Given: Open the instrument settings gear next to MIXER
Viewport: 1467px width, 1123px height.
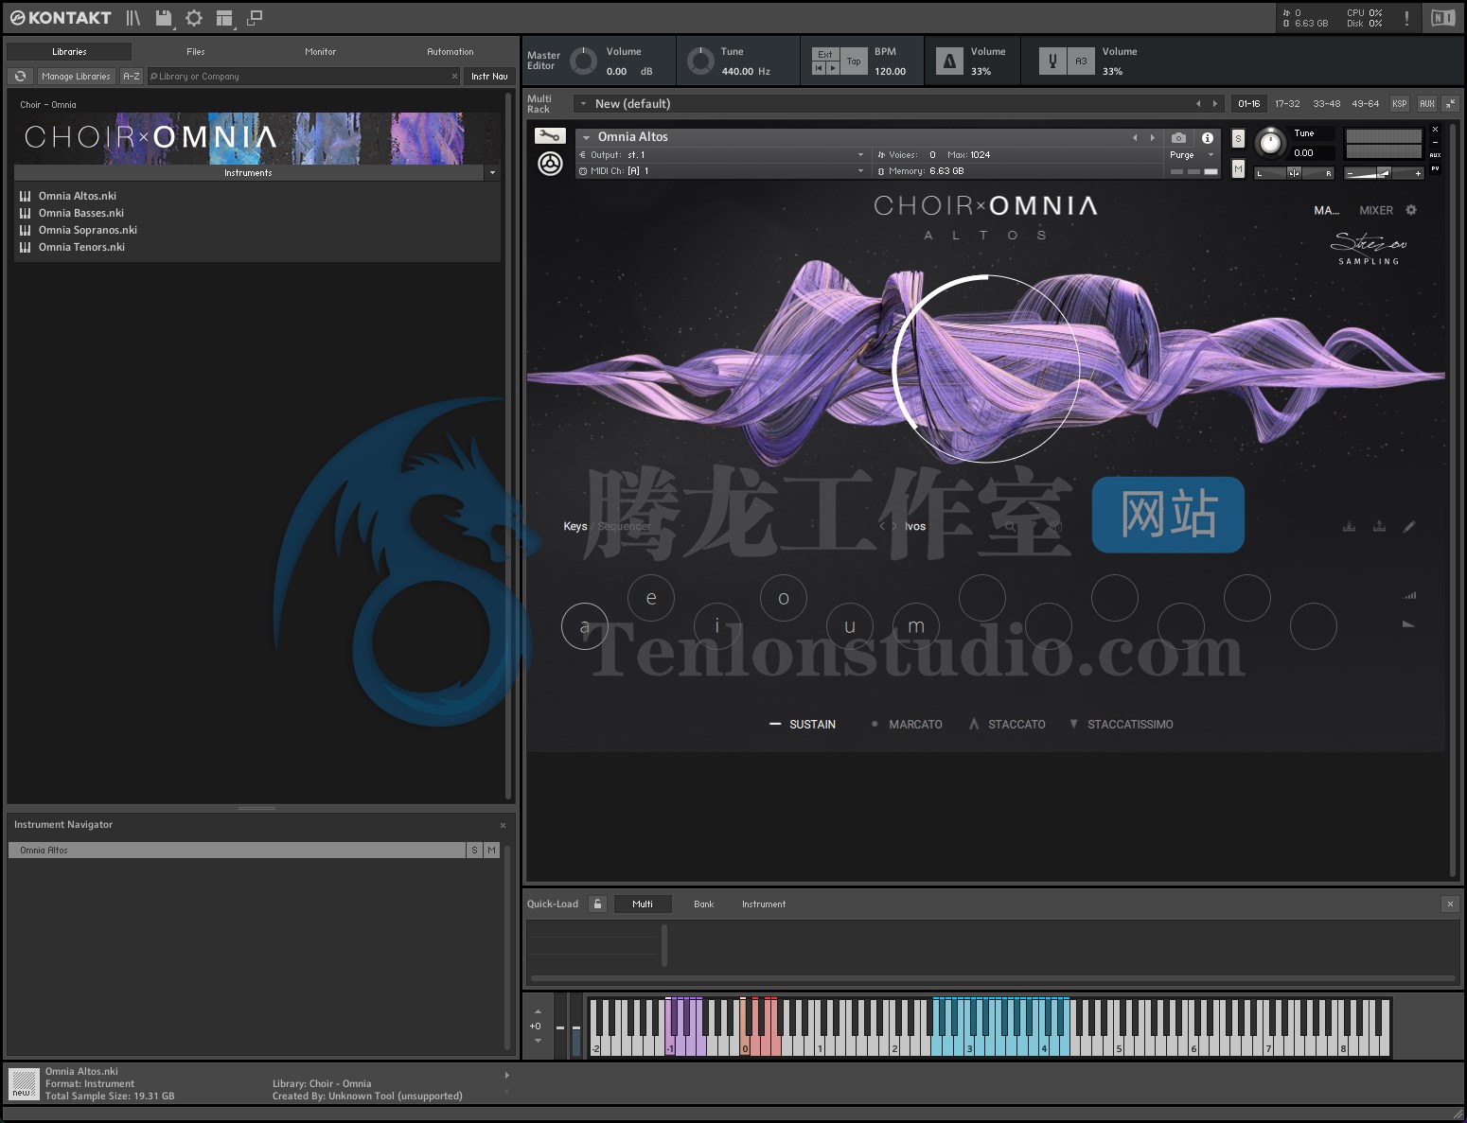Looking at the screenshot, I should tap(1411, 210).
